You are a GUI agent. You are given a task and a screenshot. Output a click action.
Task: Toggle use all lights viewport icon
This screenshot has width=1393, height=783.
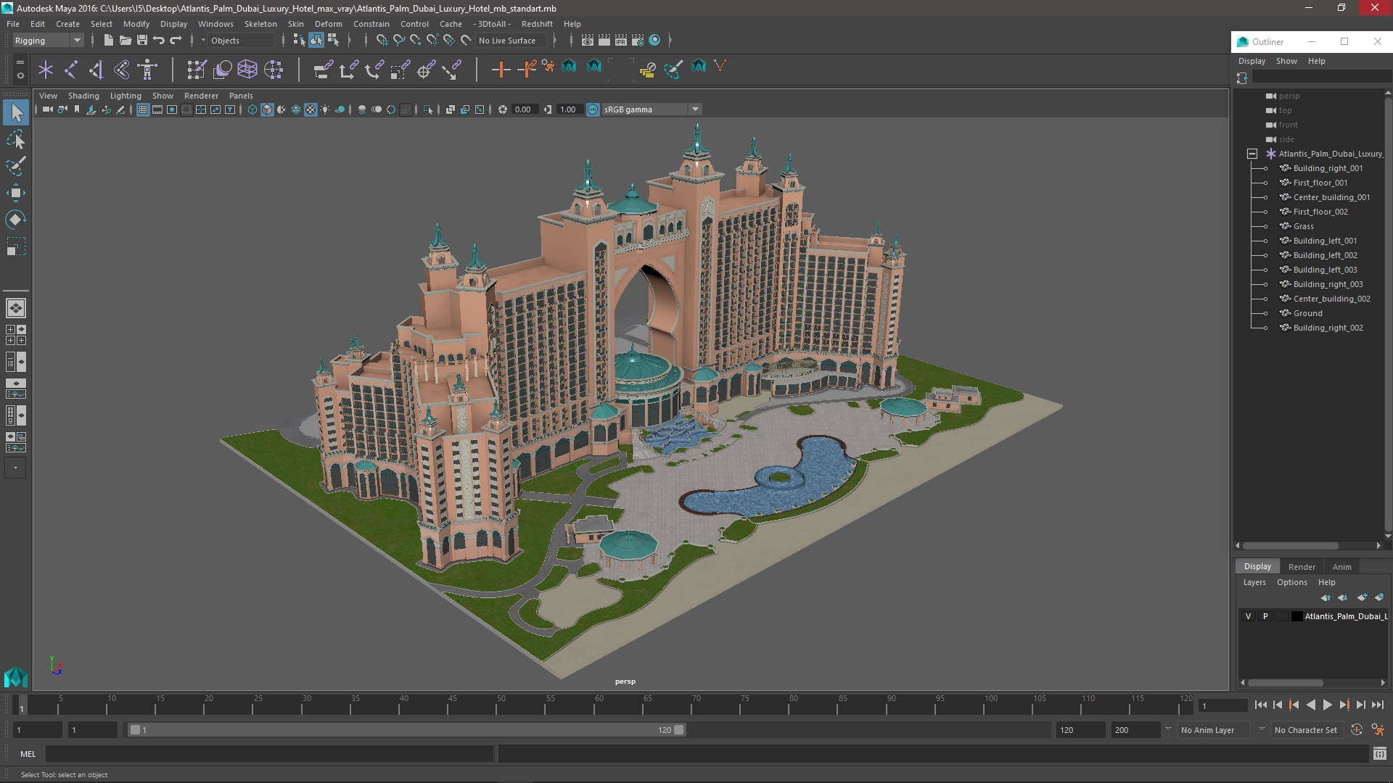point(325,109)
